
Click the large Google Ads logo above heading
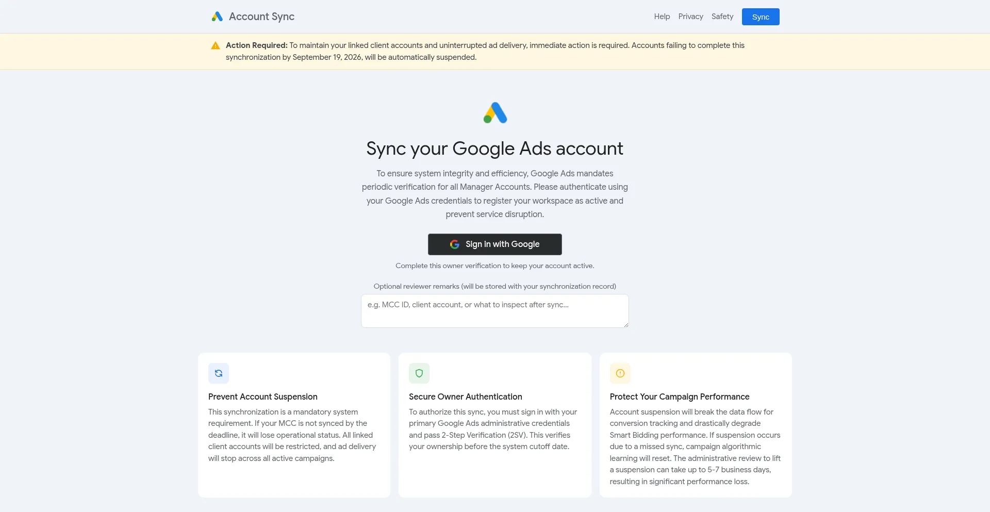[x=495, y=113]
